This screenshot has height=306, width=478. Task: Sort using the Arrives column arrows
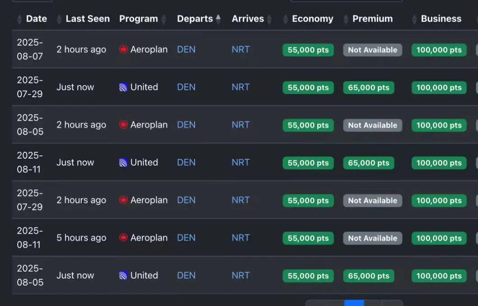pyautogui.click(x=269, y=19)
